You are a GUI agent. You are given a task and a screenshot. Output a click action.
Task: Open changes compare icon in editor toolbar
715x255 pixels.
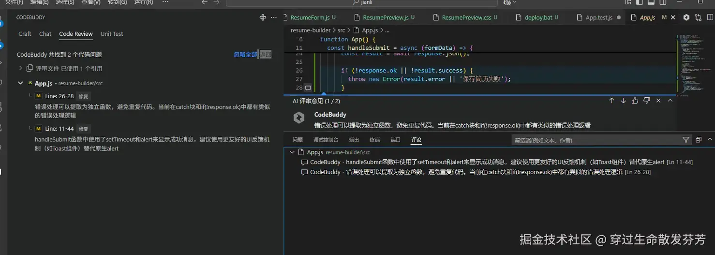(698, 17)
